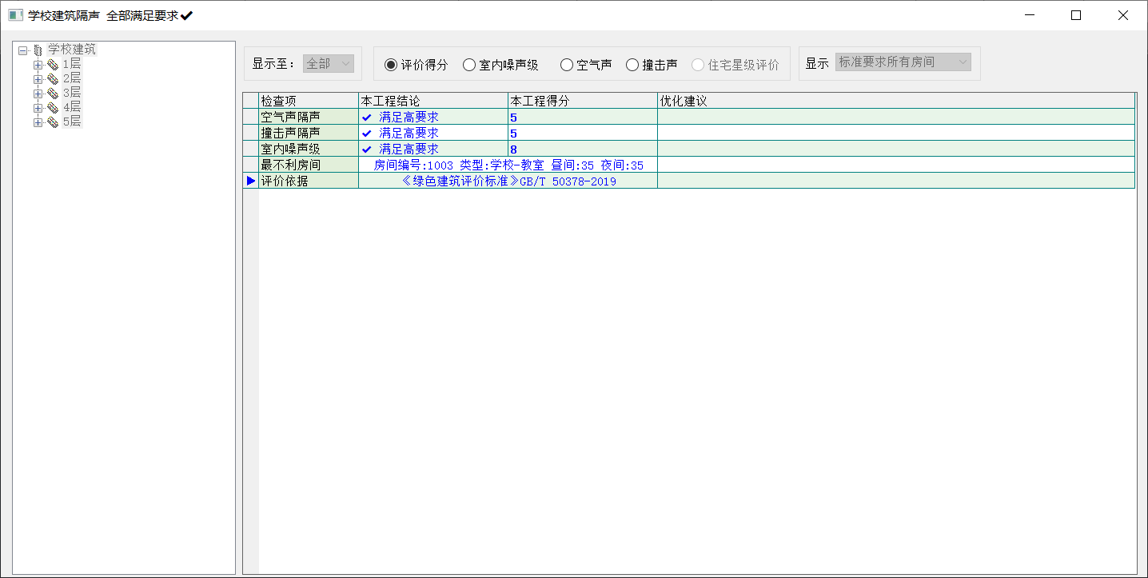The image size is (1148, 578).
Task: Choose the 撞击声 radio option
Action: coord(632,65)
